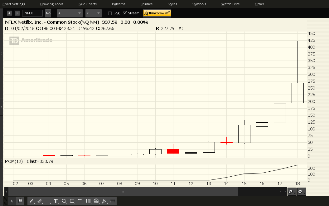Select the parallel channel drawing tool
The width and height of the screenshot is (329, 206).
(x=39, y=201)
